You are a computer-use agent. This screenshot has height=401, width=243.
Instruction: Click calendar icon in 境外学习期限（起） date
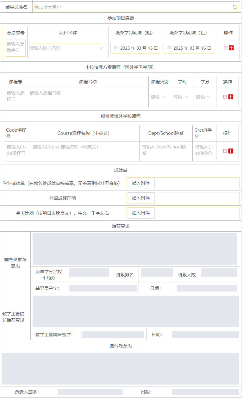tap(116, 48)
